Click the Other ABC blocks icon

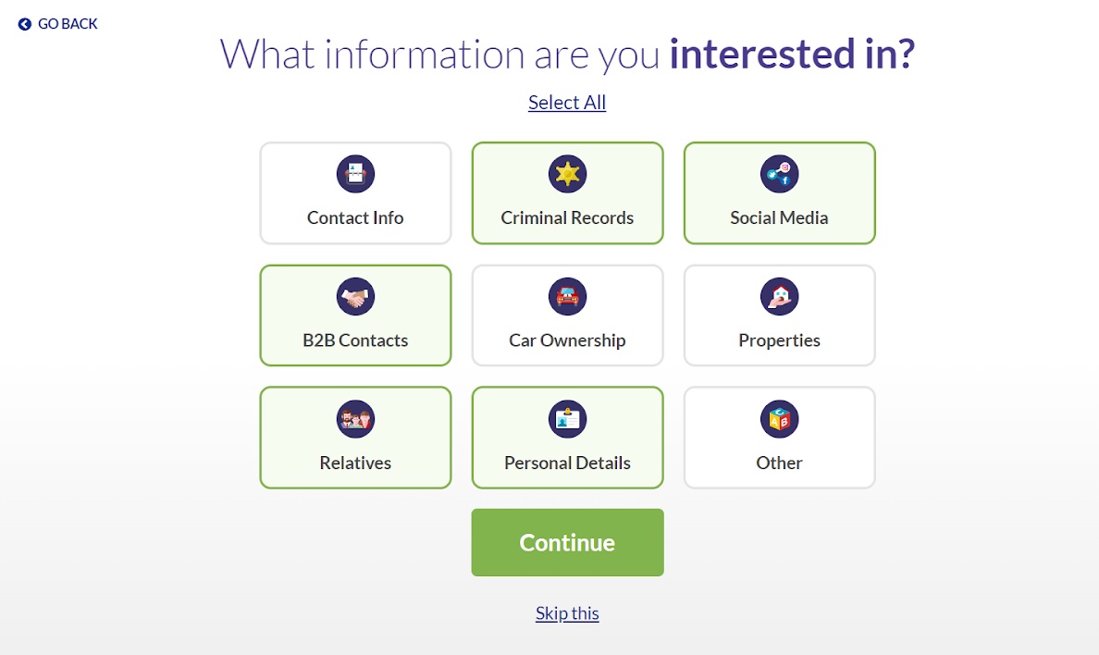[x=779, y=419]
